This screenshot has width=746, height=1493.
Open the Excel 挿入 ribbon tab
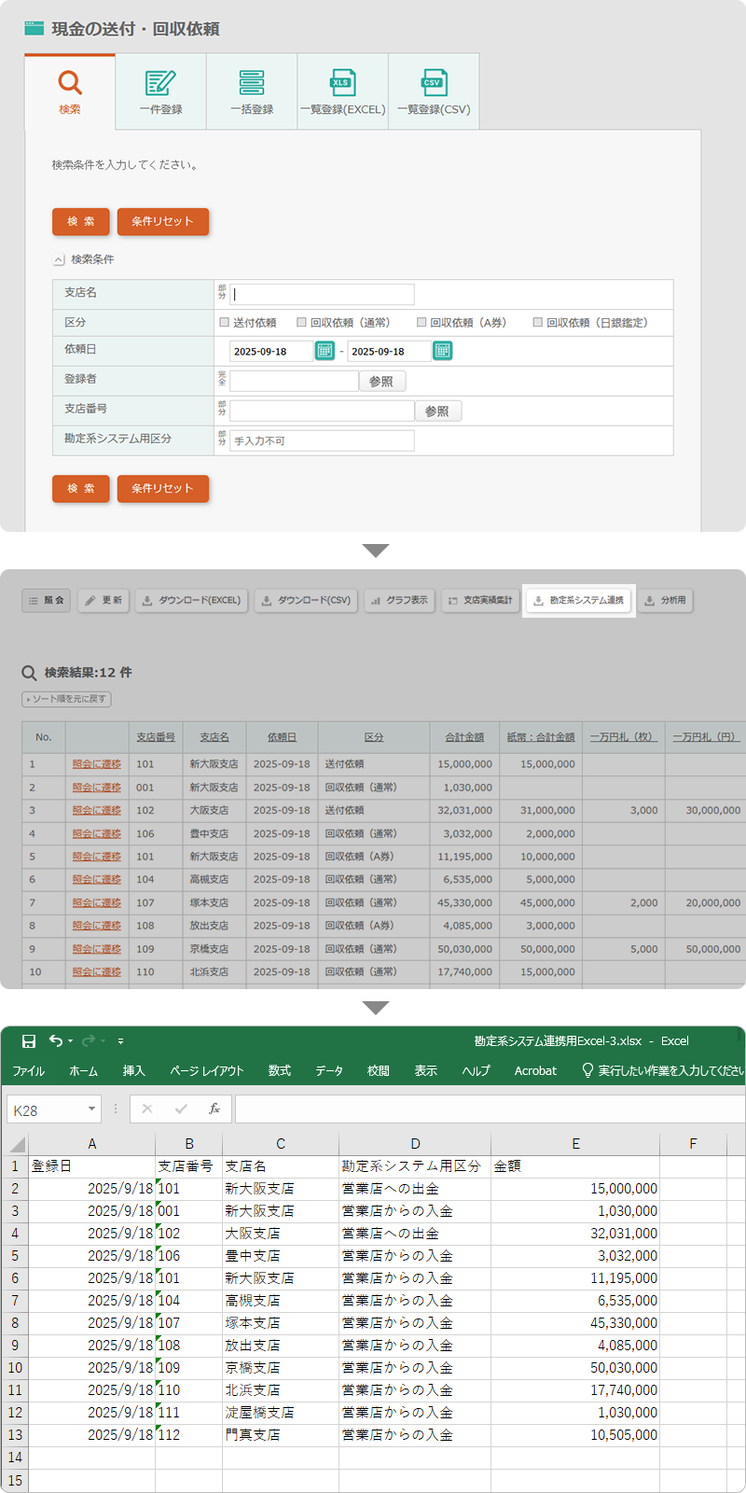click(x=133, y=1071)
